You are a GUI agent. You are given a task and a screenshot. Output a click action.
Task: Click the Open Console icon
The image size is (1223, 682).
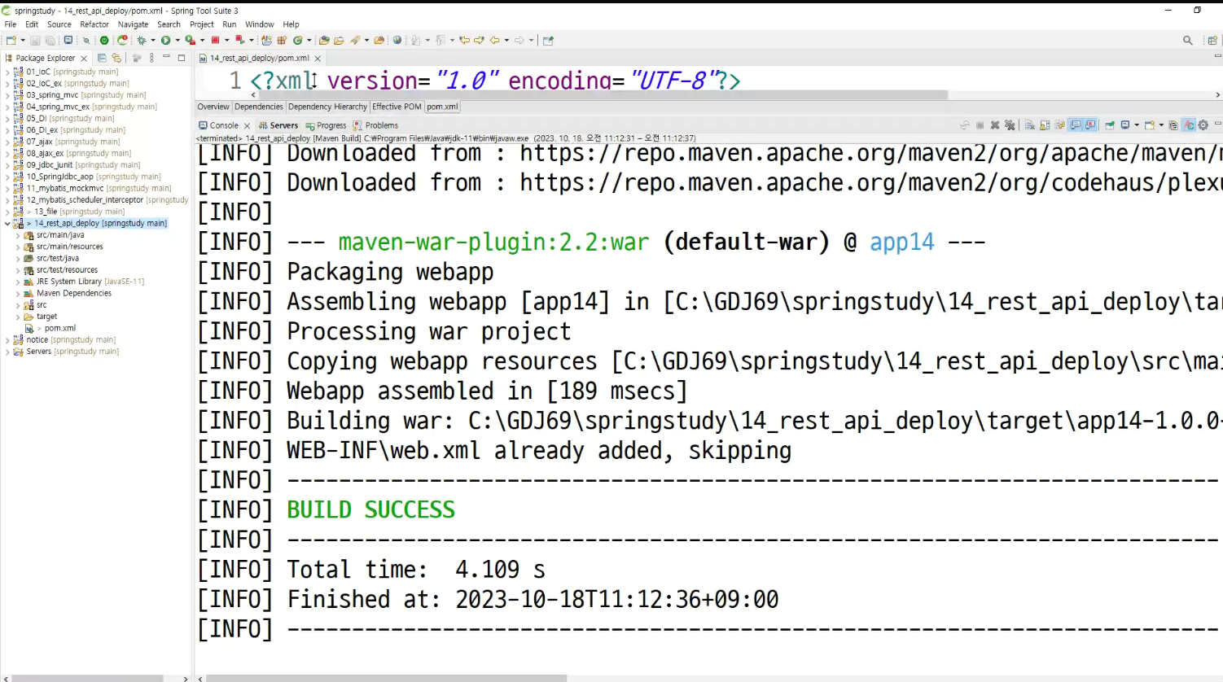click(x=1149, y=125)
